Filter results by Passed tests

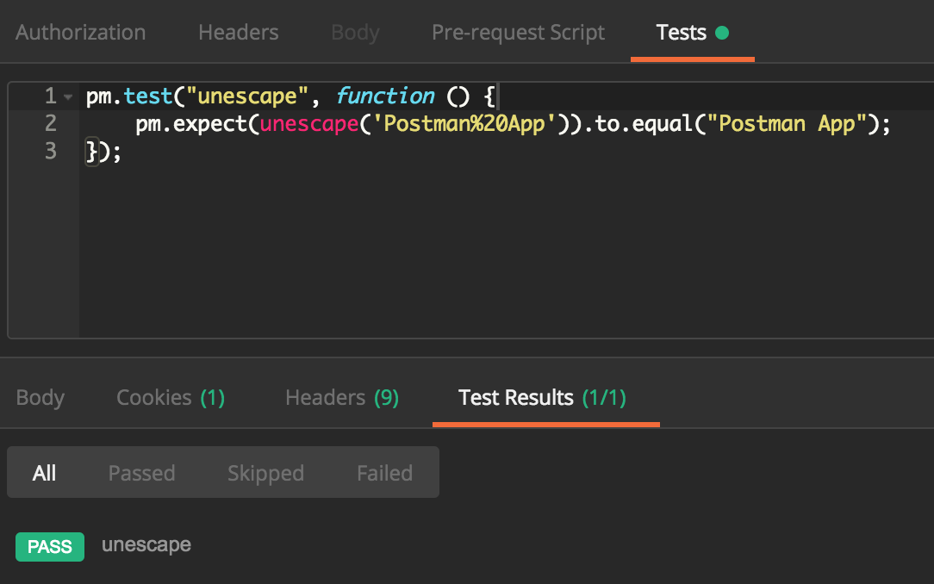tap(141, 472)
